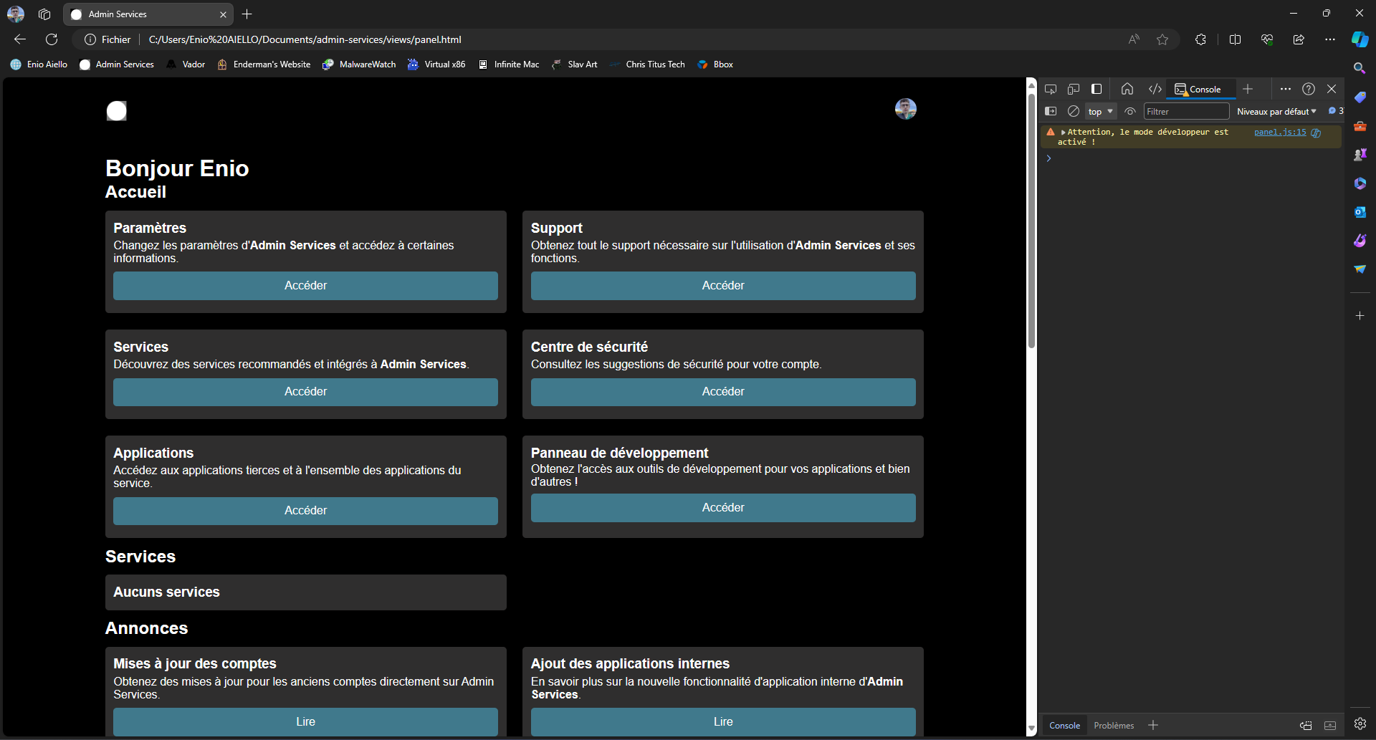Open the Extensions puzzle icon
Screen dimensions: 1376x740
pyautogui.click(x=1200, y=39)
